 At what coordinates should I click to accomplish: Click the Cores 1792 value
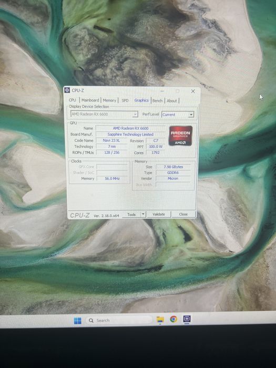(156, 153)
